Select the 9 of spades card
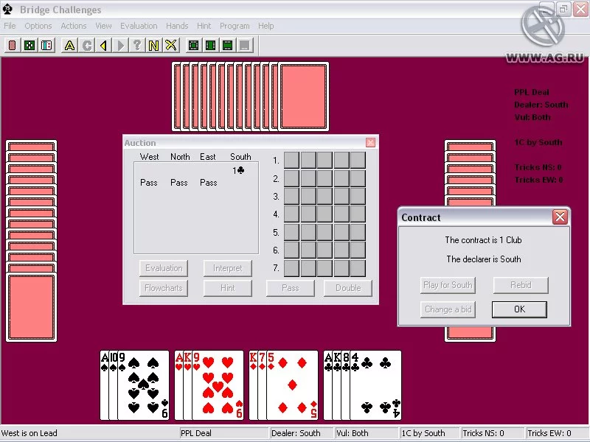This screenshot has width=590, height=442. click(143, 385)
